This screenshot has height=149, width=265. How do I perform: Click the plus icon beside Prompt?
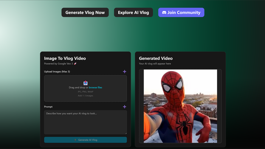click(x=125, y=107)
